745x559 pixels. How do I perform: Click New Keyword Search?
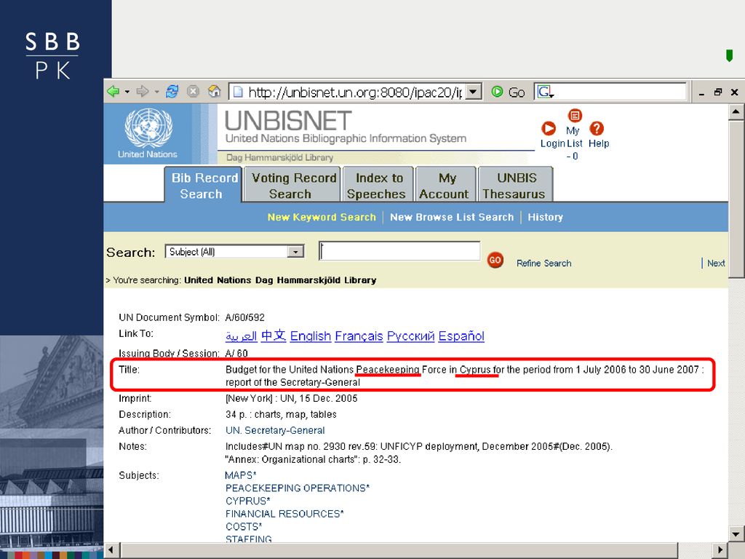322,217
